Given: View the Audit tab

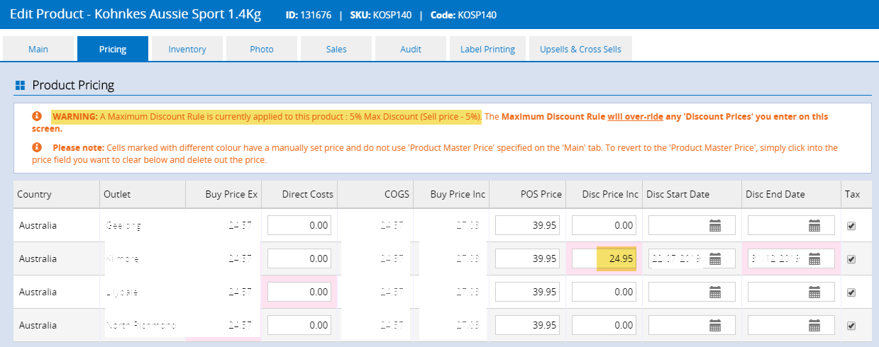Looking at the screenshot, I should pos(411,49).
